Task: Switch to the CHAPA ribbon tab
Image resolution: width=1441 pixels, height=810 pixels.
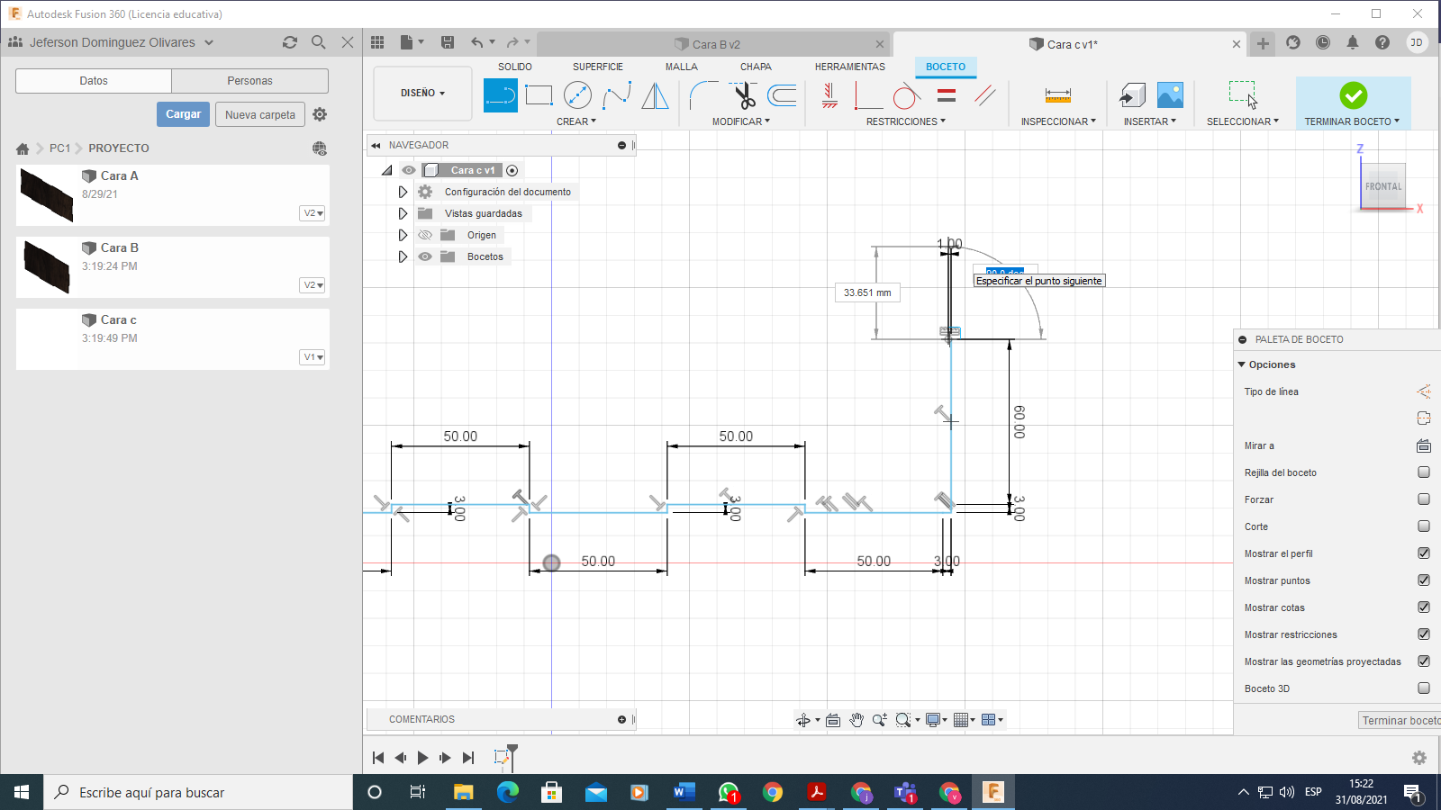Action: coord(756,67)
